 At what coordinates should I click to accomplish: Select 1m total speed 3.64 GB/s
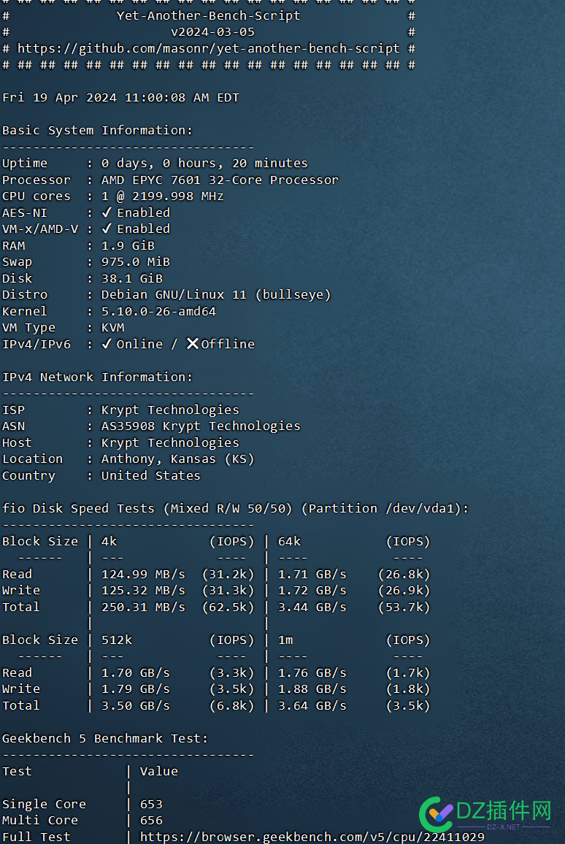pos(312,706)
